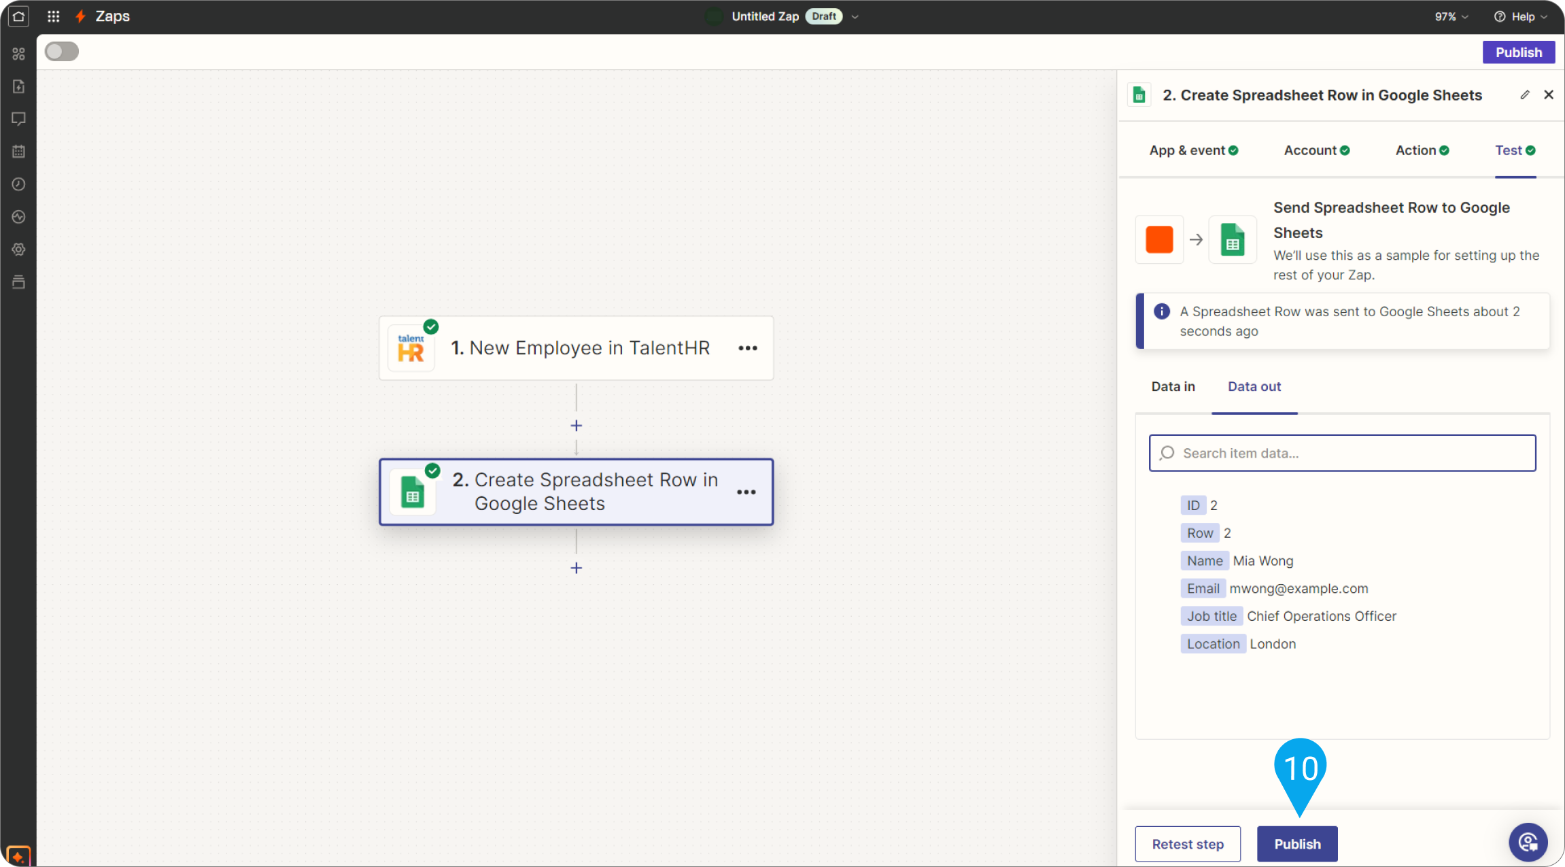Click the ID field label
Image resolution: width=1565 pixels, height=867 pixels.
(1193, 505)
